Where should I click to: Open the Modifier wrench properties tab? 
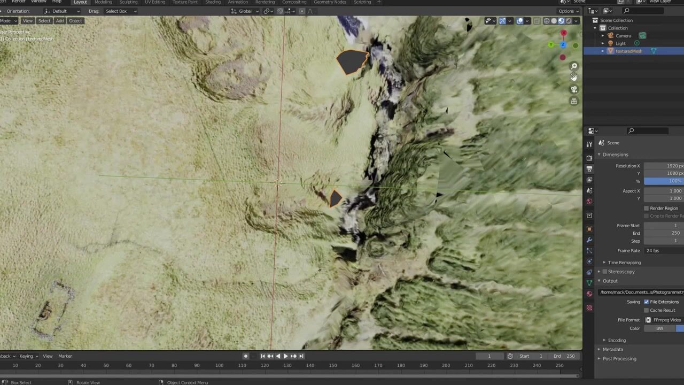(589, 240)
